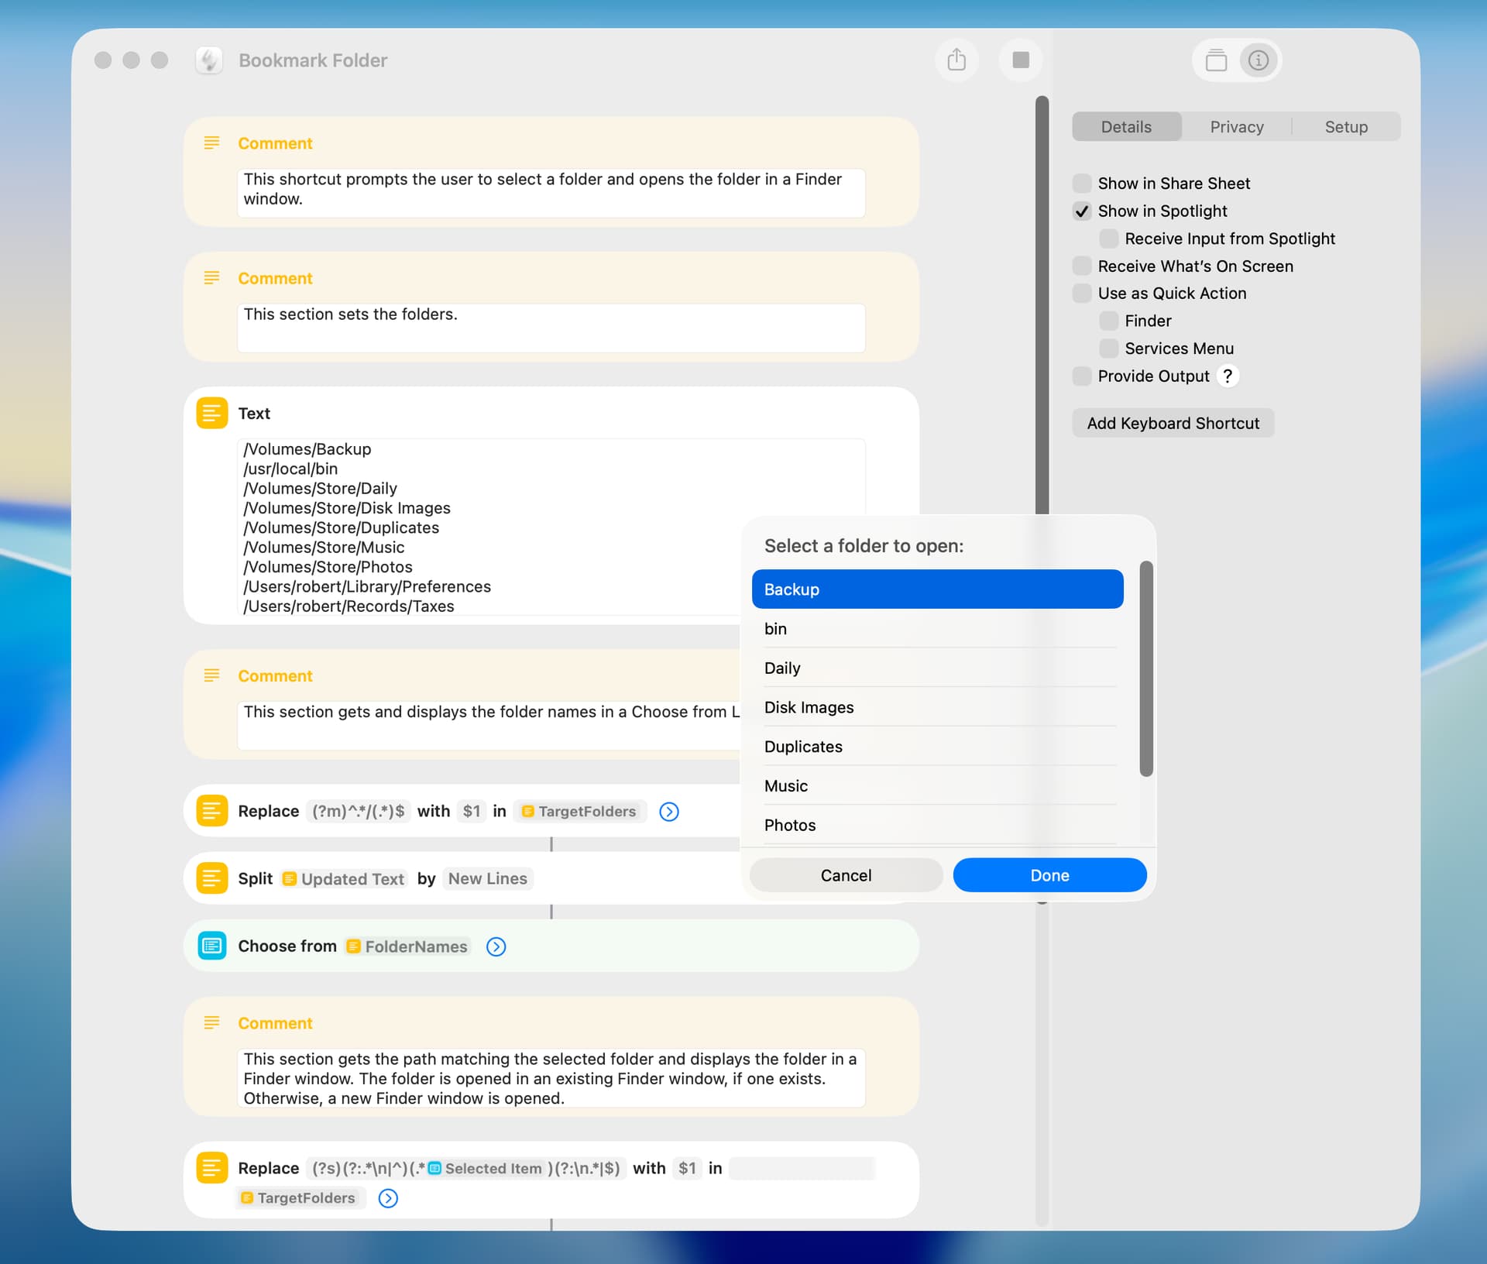Switch to the Privacy tab
The width and height of the screenshot is (1487, 1264).
[1236, 127]
